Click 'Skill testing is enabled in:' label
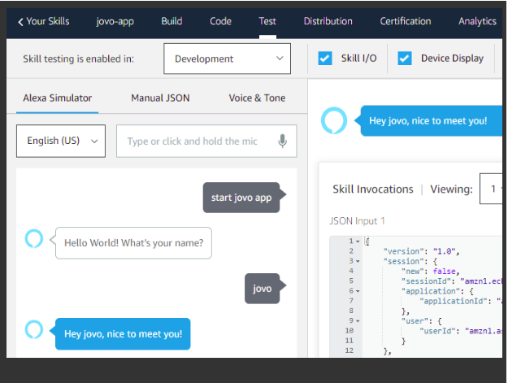Viewport: 508px width, 383px height. [x=78, y=59]
